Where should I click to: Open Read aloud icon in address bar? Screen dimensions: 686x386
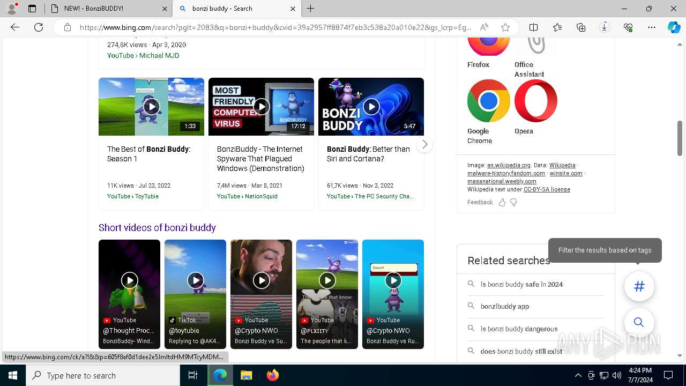point(484,27)
